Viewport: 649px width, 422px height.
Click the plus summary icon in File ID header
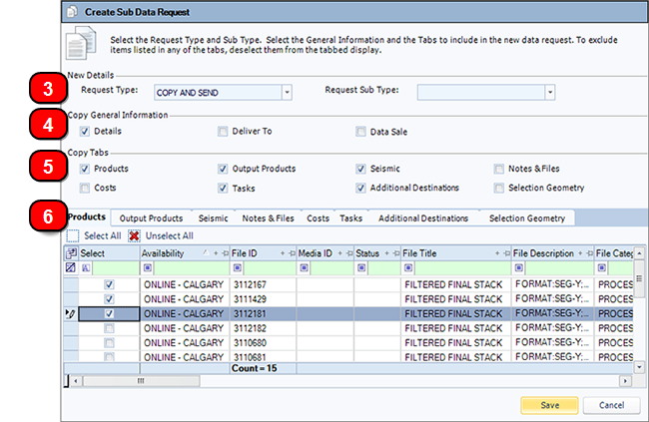pos(283,253)
